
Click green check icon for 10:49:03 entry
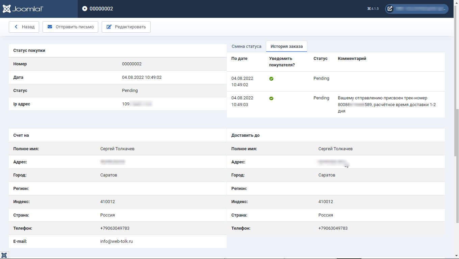pos(271,98)
